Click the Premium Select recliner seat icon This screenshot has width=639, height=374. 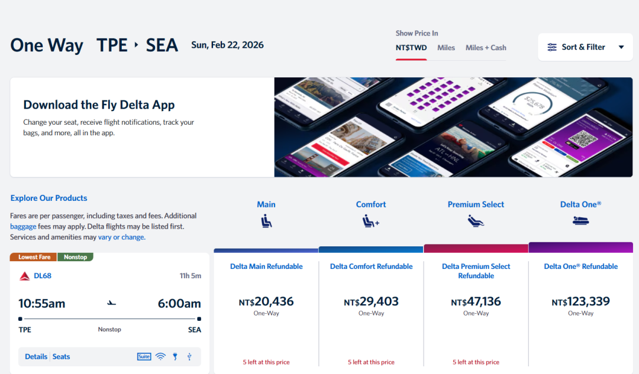[476, 222]
